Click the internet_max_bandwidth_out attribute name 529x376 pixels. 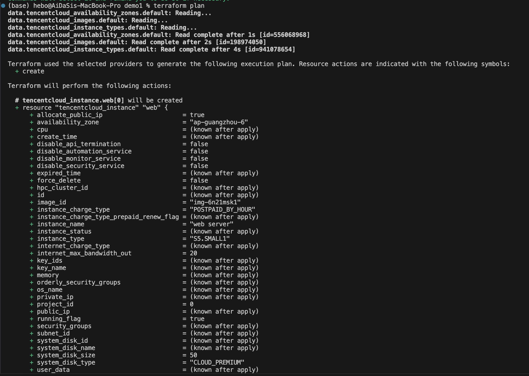point(84,253)
